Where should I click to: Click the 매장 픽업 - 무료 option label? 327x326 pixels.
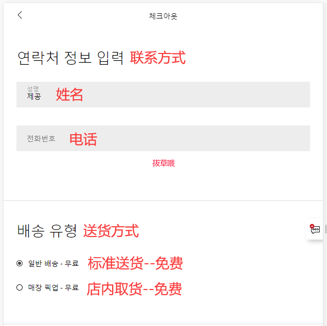pyautogui.click(x=53, y=287)
